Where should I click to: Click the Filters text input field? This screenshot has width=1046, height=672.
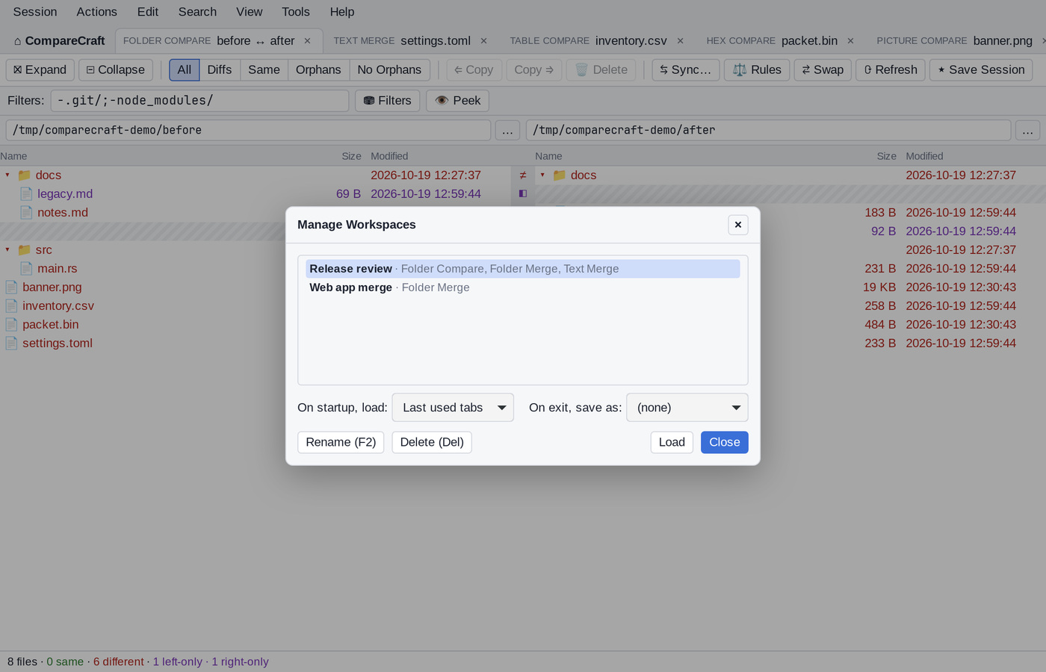[199, 101]
